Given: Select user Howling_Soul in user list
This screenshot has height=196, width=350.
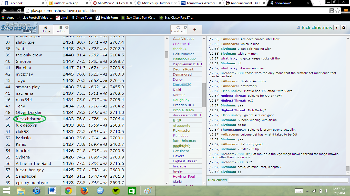Looking at the screenshot, I should (x=184, y=176).
